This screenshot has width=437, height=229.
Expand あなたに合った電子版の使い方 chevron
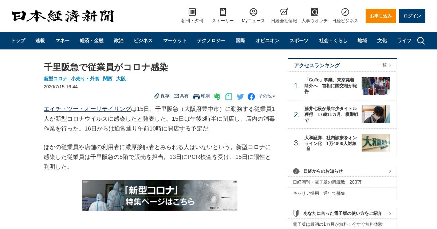click(x=390, y=213)
